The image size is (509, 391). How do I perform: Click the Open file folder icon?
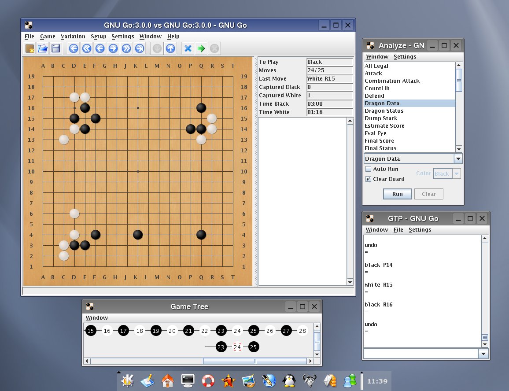(x=43, y=48)
